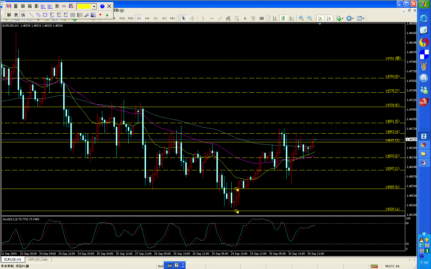Insert a text label on chart
The height and width of the screenshot is (269, 431).
tap(253, 19)
